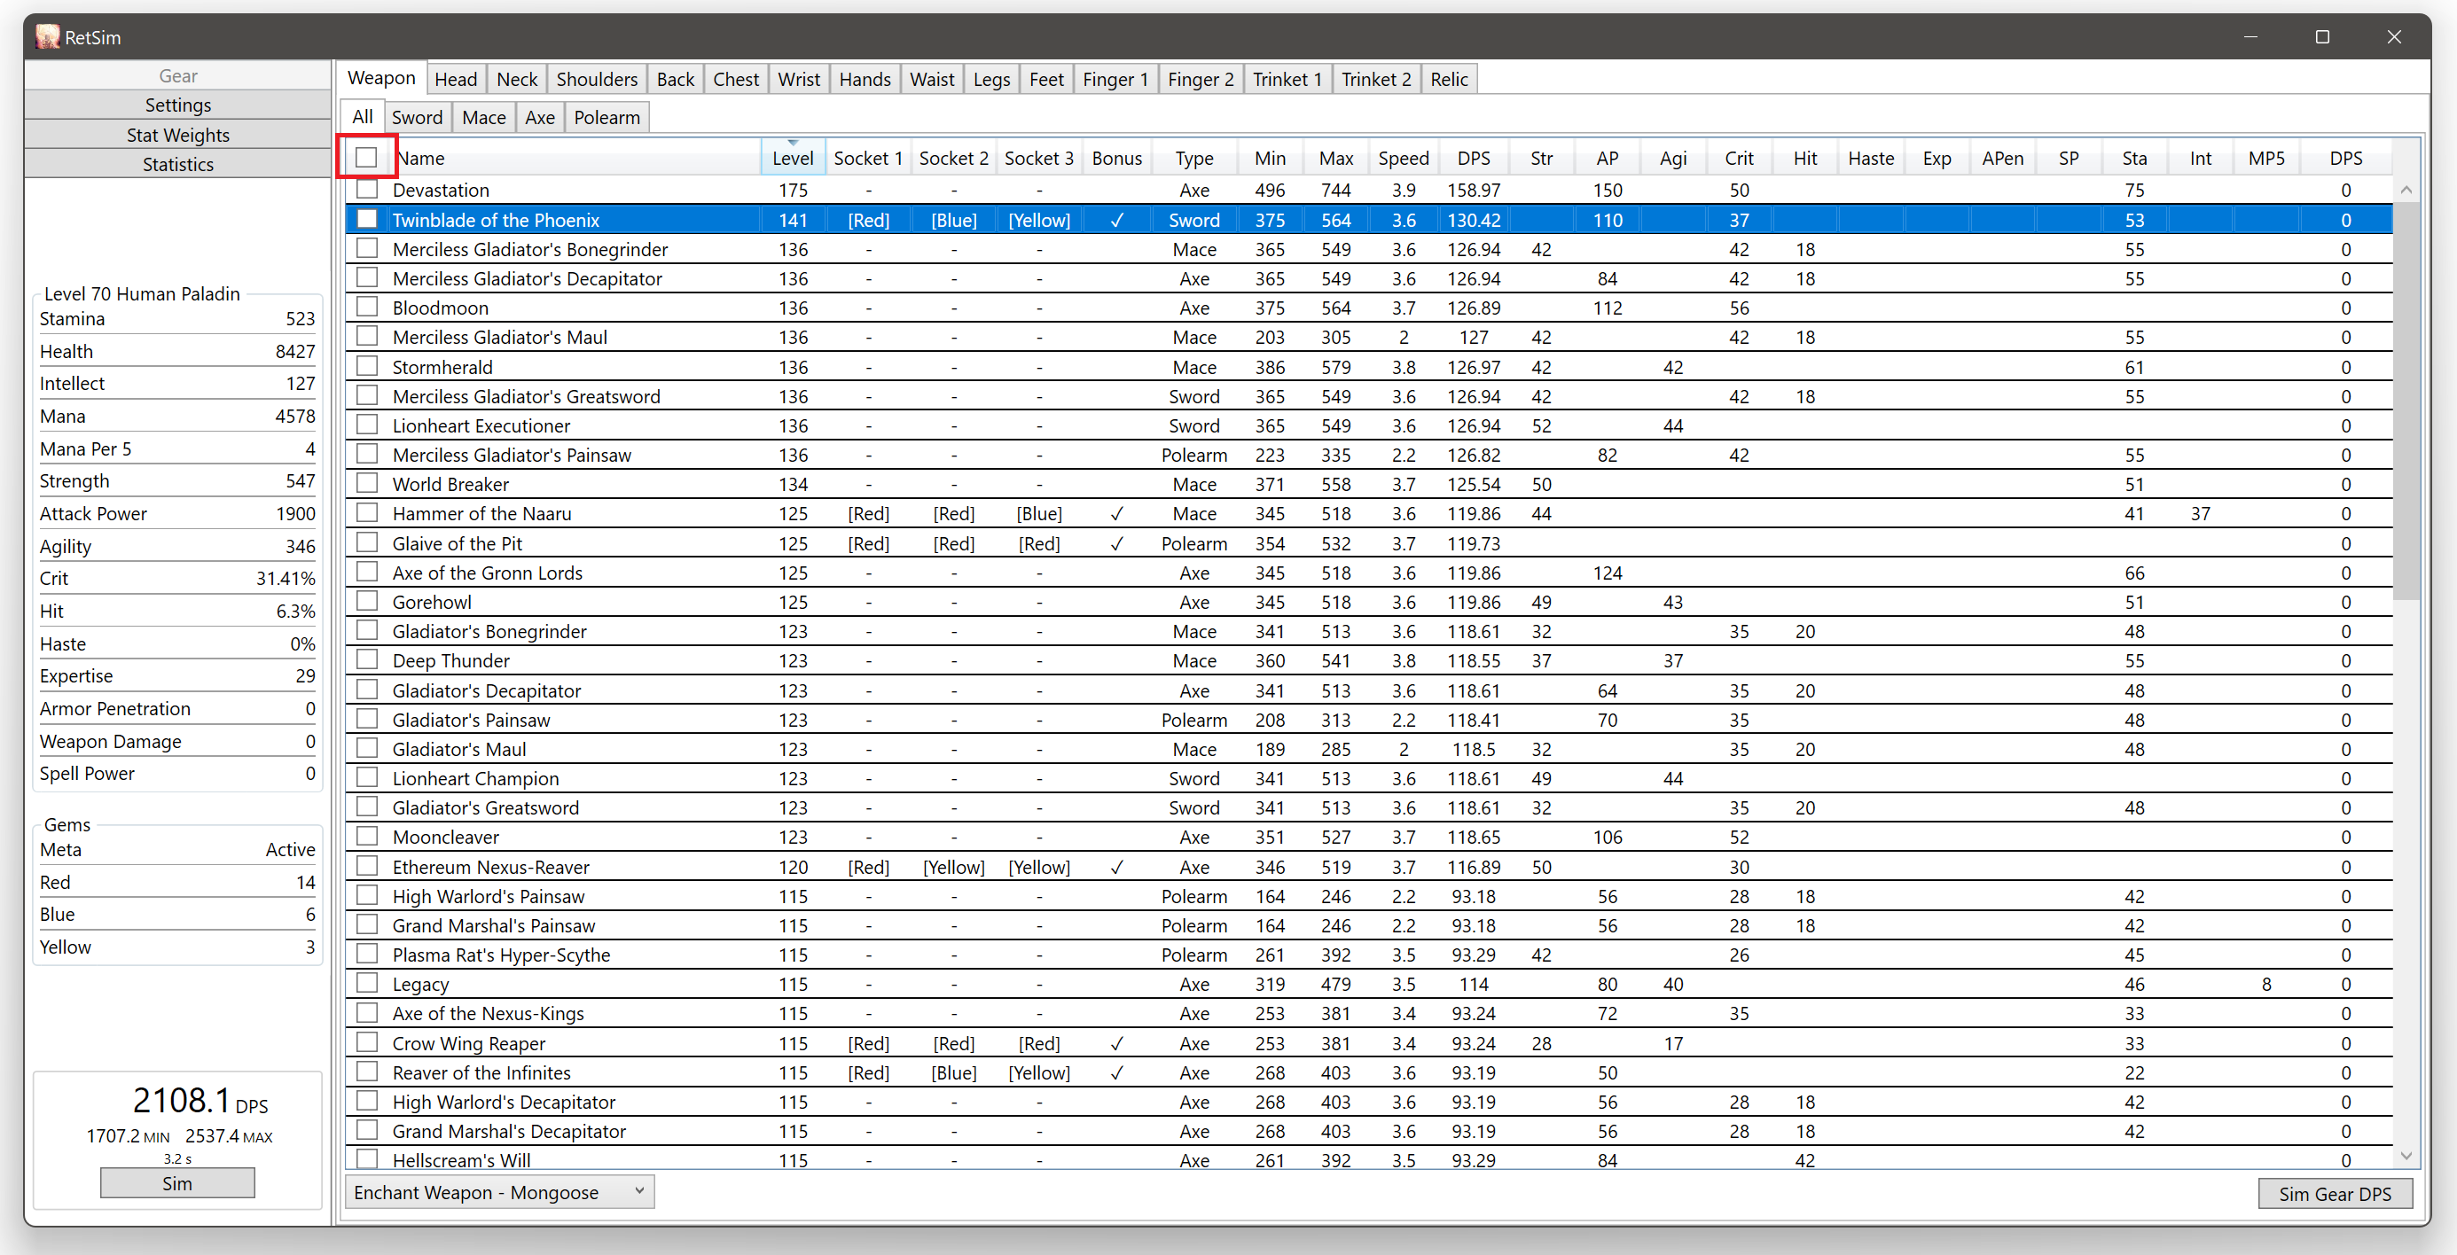This screenshot has width=2457, height=1255.
Task: Check the box for Devastation
Action: point(366,190)
